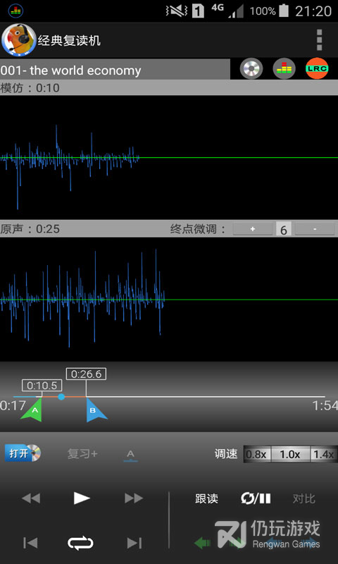Tap the orange LRC lyrics icon

click(317, 68)
